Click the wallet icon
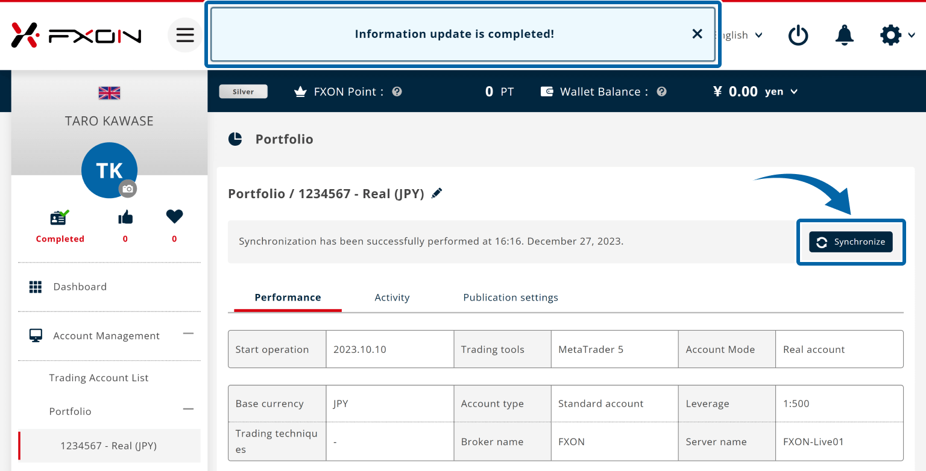The height and width of the screenshot is (471, 926). click(547, 92)
